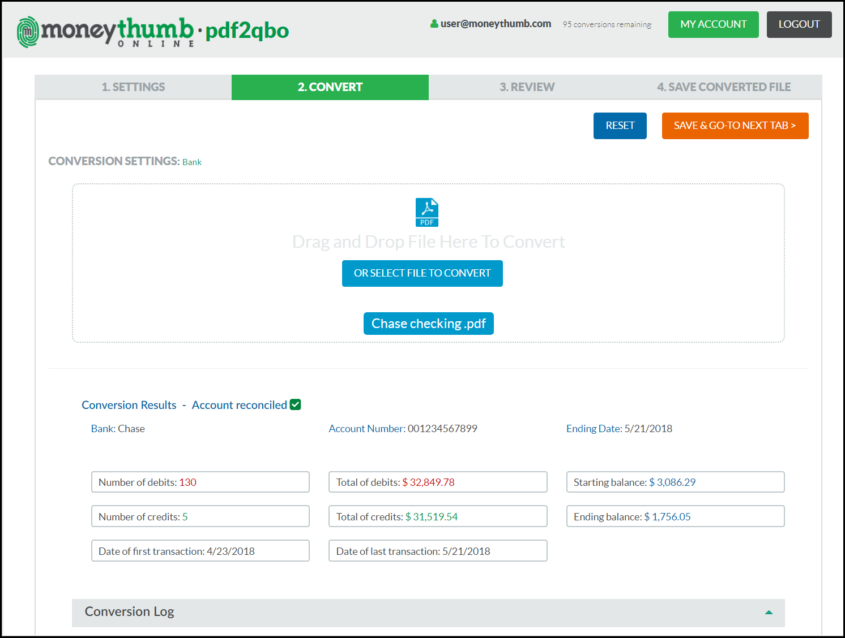Toggle the Account reconciled green checkbox
Viewport: 845px width, 638px height.
point(295,404)
